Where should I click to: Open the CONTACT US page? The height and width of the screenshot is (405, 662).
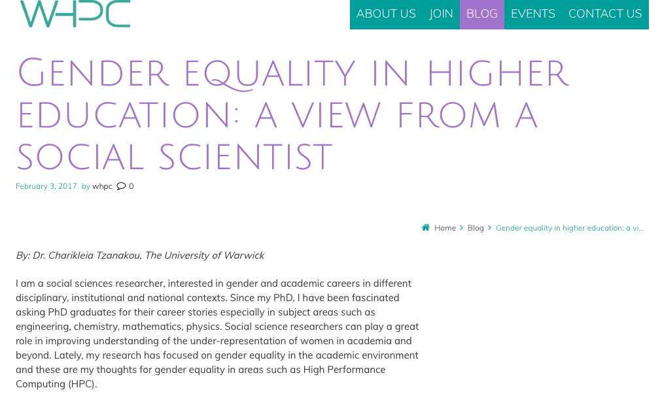(605, 14)
